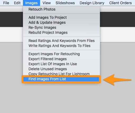Open the View menu
135x113 pixels.
click(47, 3)
